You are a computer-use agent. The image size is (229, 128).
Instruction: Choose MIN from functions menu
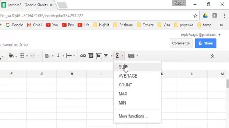137,103
